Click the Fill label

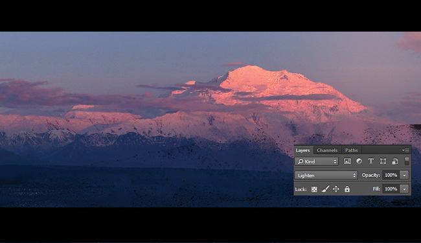tap(376, 189)
